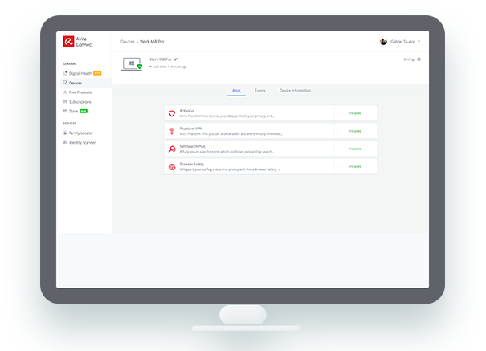Switch to the Apps tab
This screenshot has width=486, height=351.
click(236, 91)
